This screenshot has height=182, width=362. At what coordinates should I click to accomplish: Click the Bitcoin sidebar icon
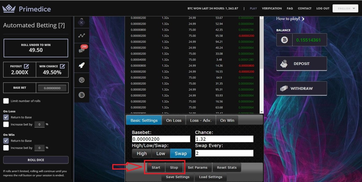(81, 95)
